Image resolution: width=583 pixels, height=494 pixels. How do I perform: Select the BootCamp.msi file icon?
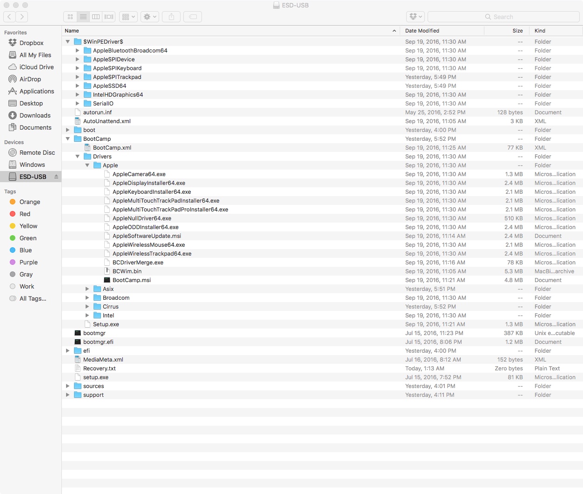107,280
